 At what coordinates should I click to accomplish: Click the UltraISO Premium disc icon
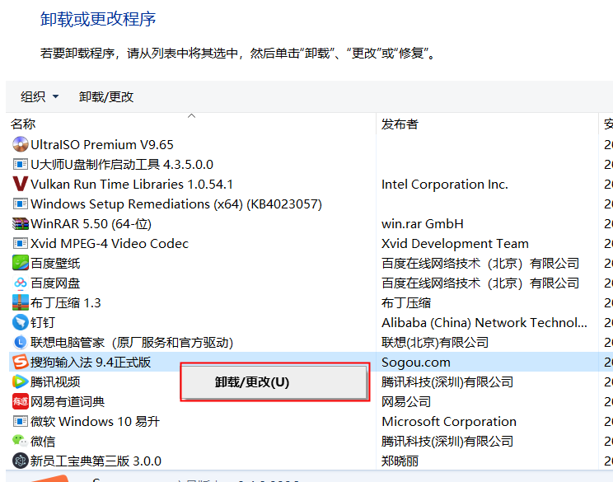point(21,145)
